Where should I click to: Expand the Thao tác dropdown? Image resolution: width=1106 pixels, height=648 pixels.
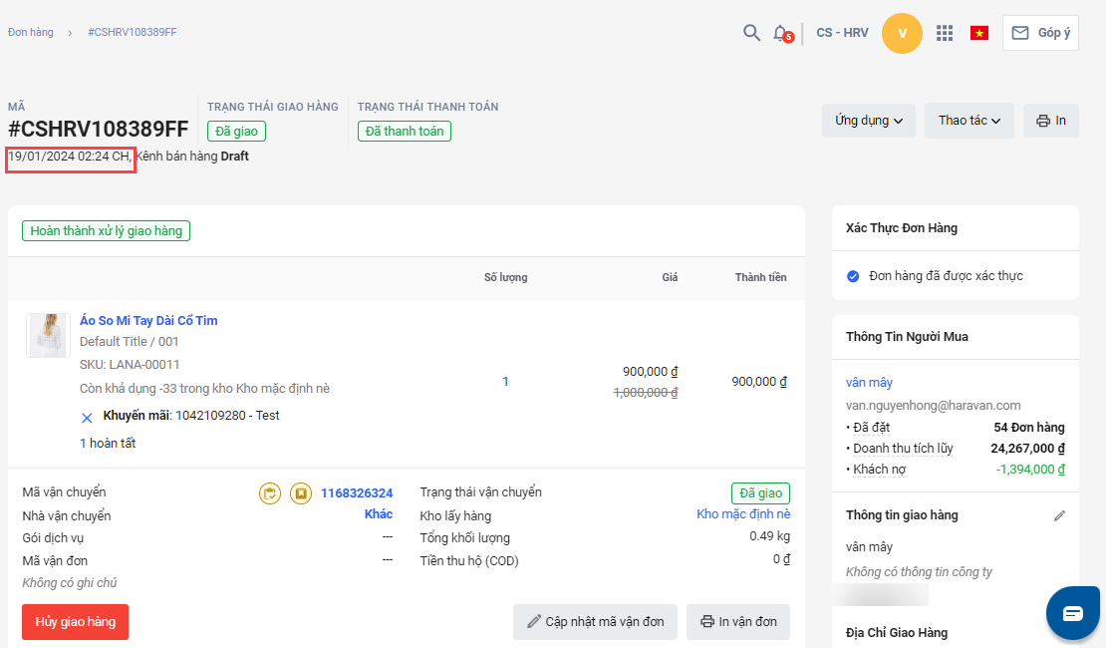pos(968,121)
